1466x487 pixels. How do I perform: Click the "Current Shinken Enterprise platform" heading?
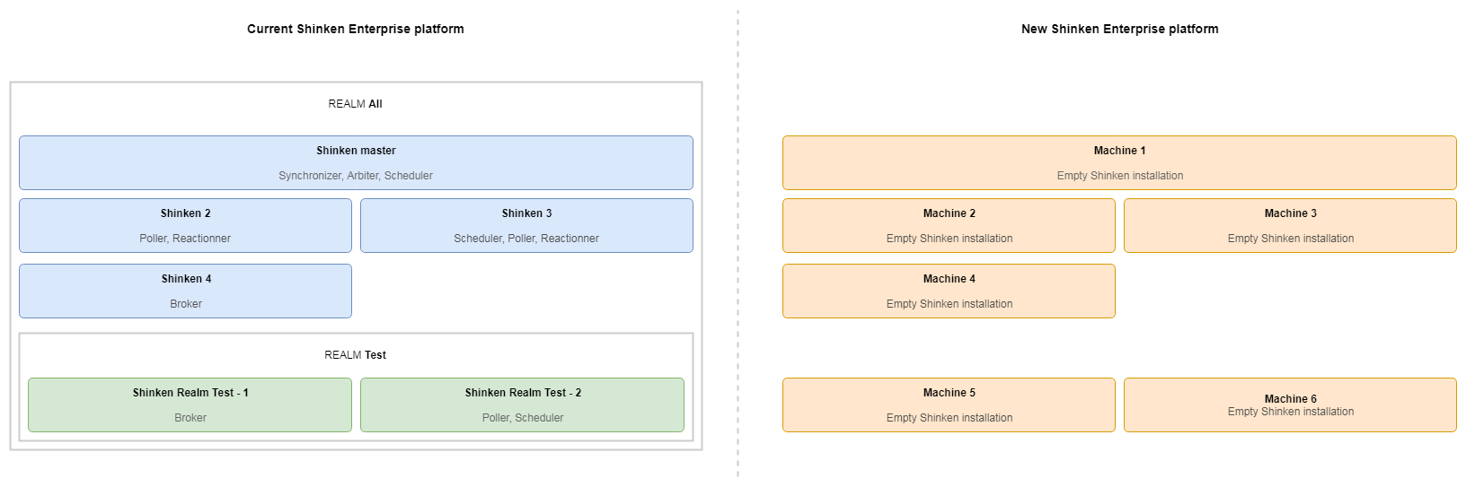pyautogui.click(x=356, y=29)
